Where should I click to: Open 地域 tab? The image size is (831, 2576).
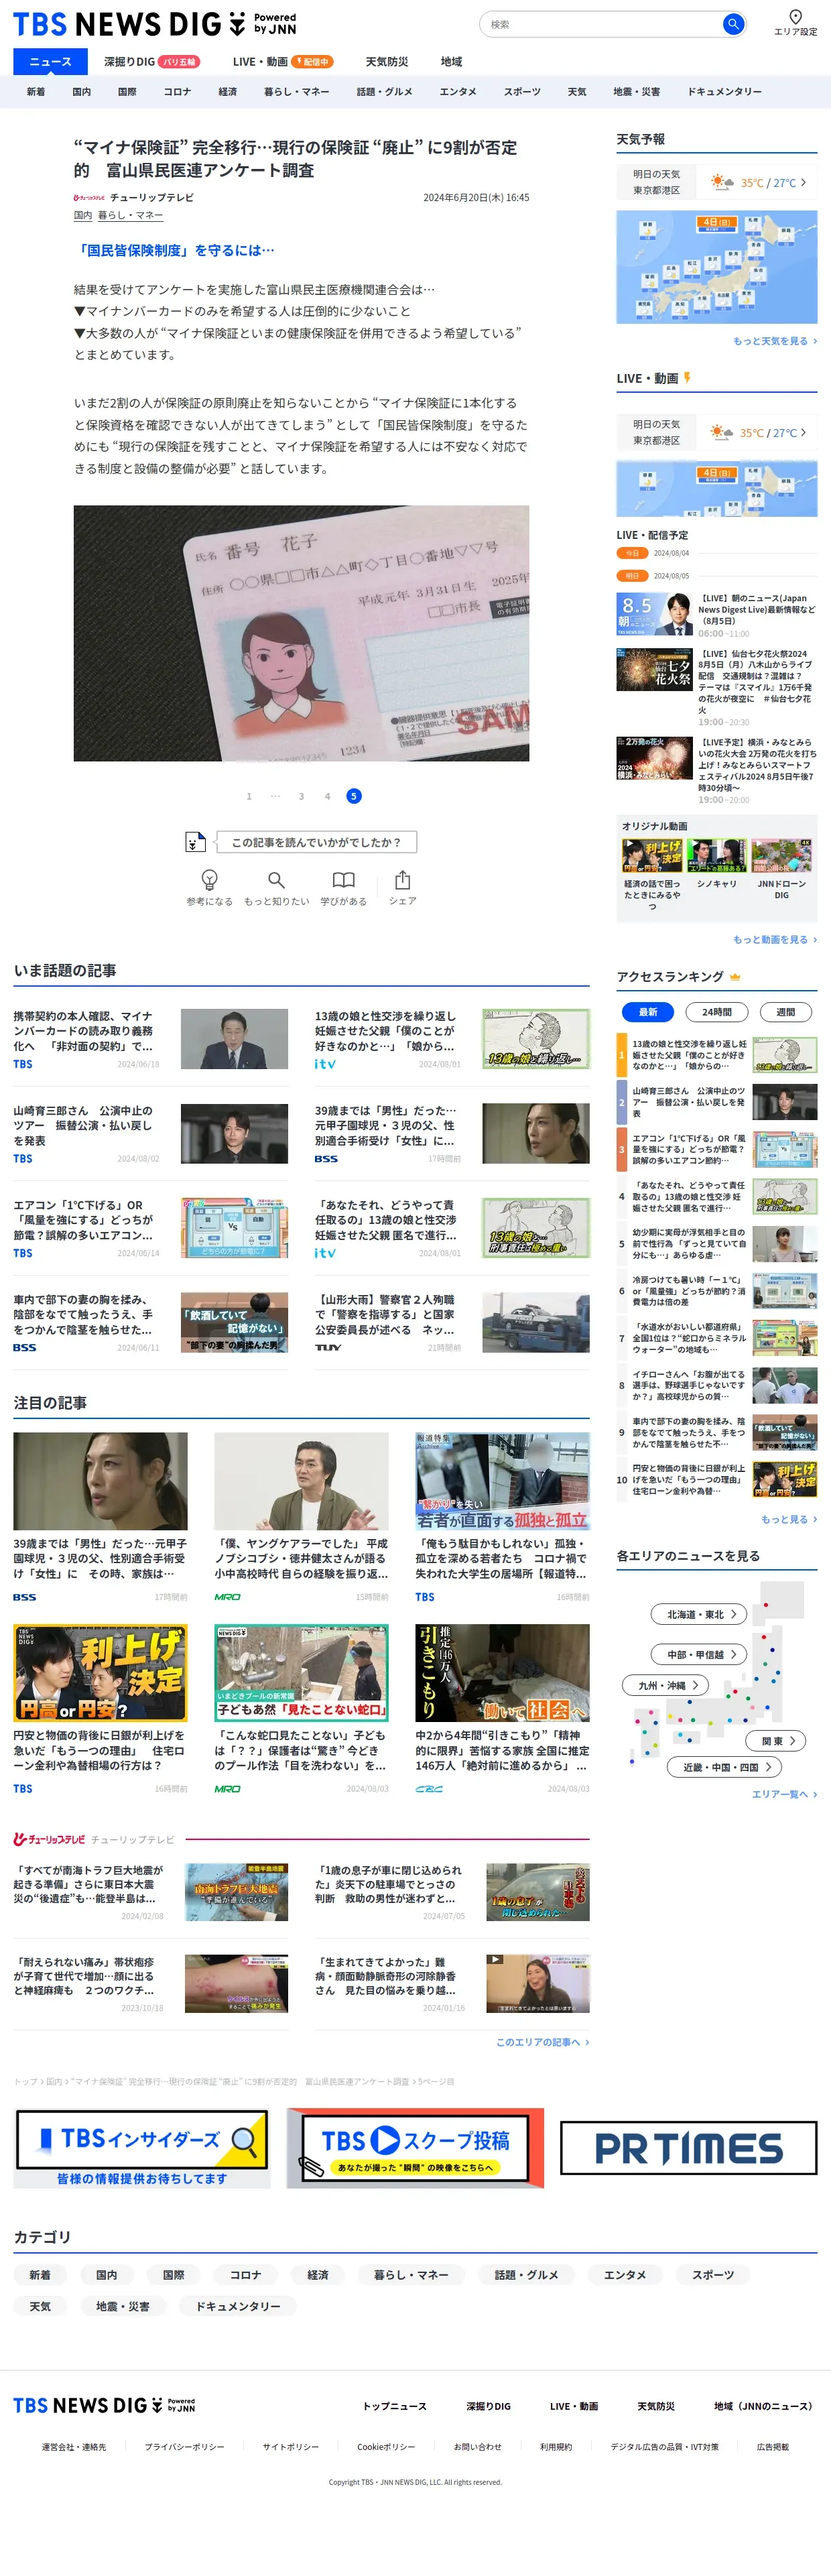tap(451, 62)
